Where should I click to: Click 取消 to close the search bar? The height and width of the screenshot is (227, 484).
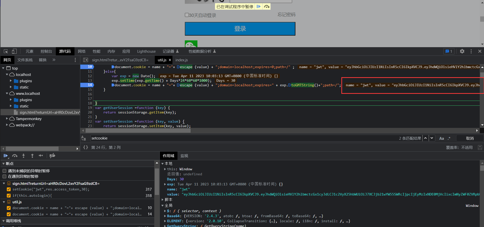click(x=470, y=138)
